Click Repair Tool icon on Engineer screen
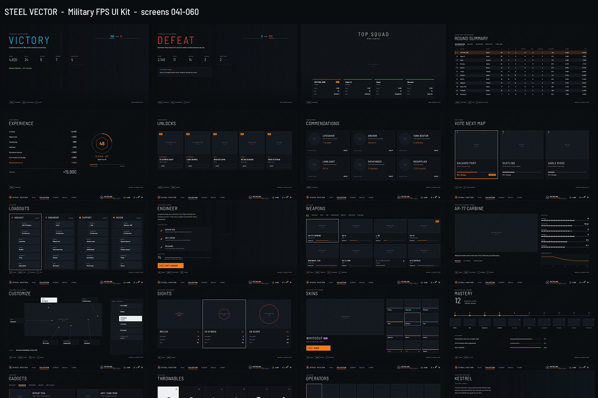 tap(161, 231)
